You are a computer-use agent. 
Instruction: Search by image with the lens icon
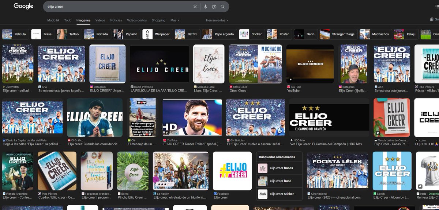(x=214, y=7)
